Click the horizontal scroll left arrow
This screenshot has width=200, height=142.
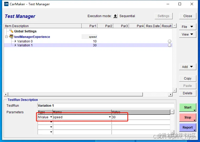pyautogui.click(x=6, y=95)
